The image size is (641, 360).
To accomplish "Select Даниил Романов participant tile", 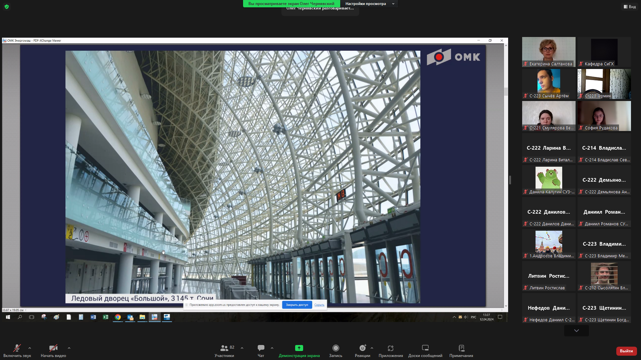I will (x=604, y=212).
